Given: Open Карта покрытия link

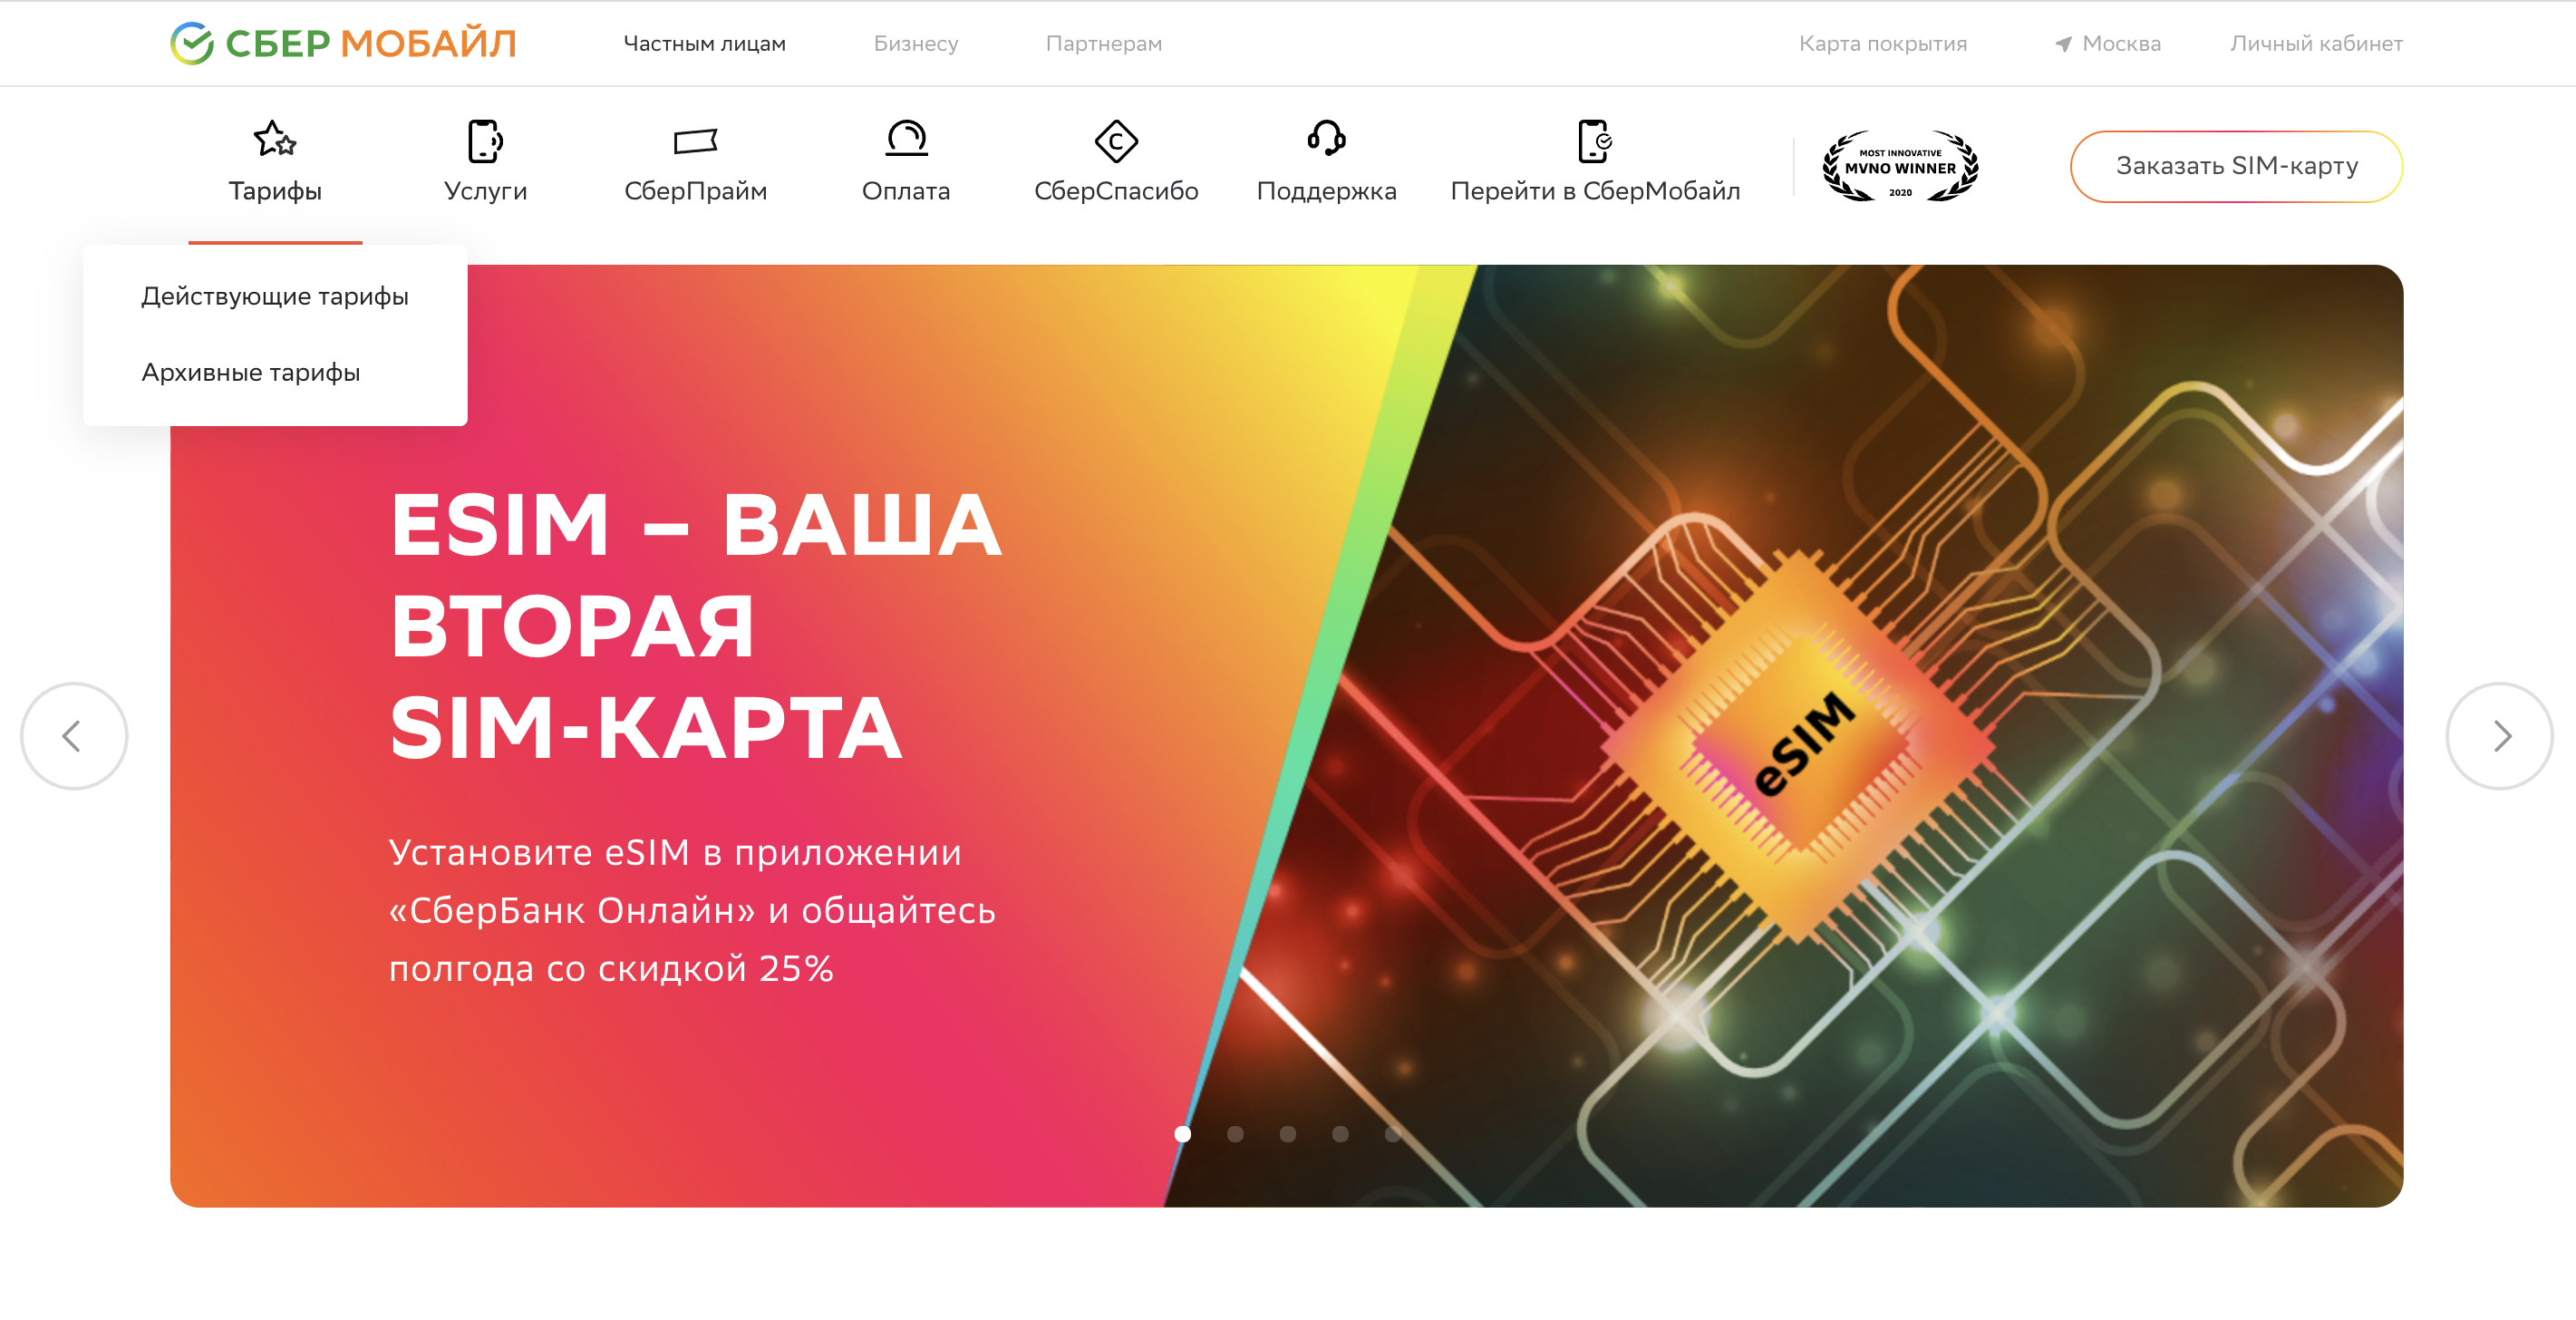Looking at the screenshot, I should (1883, 44).
